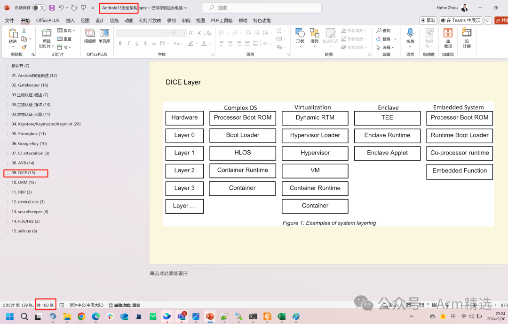Open the 幻灯片放映 slideshow tab
This screenshot has height=324, width=508.
[x=150, y=21]
